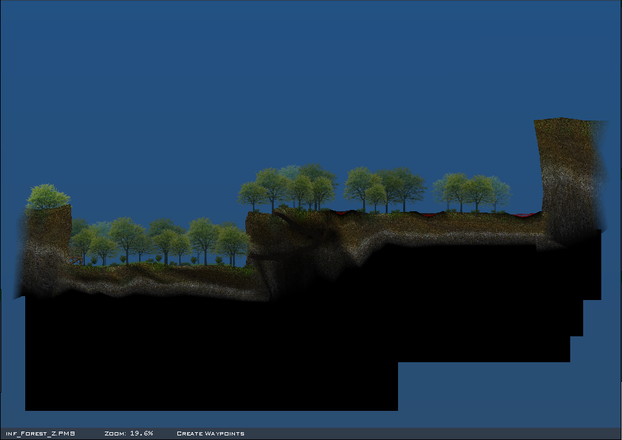Screen dimensions: 622x440
Task: Click the inf_Forest_Z.PMS file name in status bar
Action: (x=40, y=434)
